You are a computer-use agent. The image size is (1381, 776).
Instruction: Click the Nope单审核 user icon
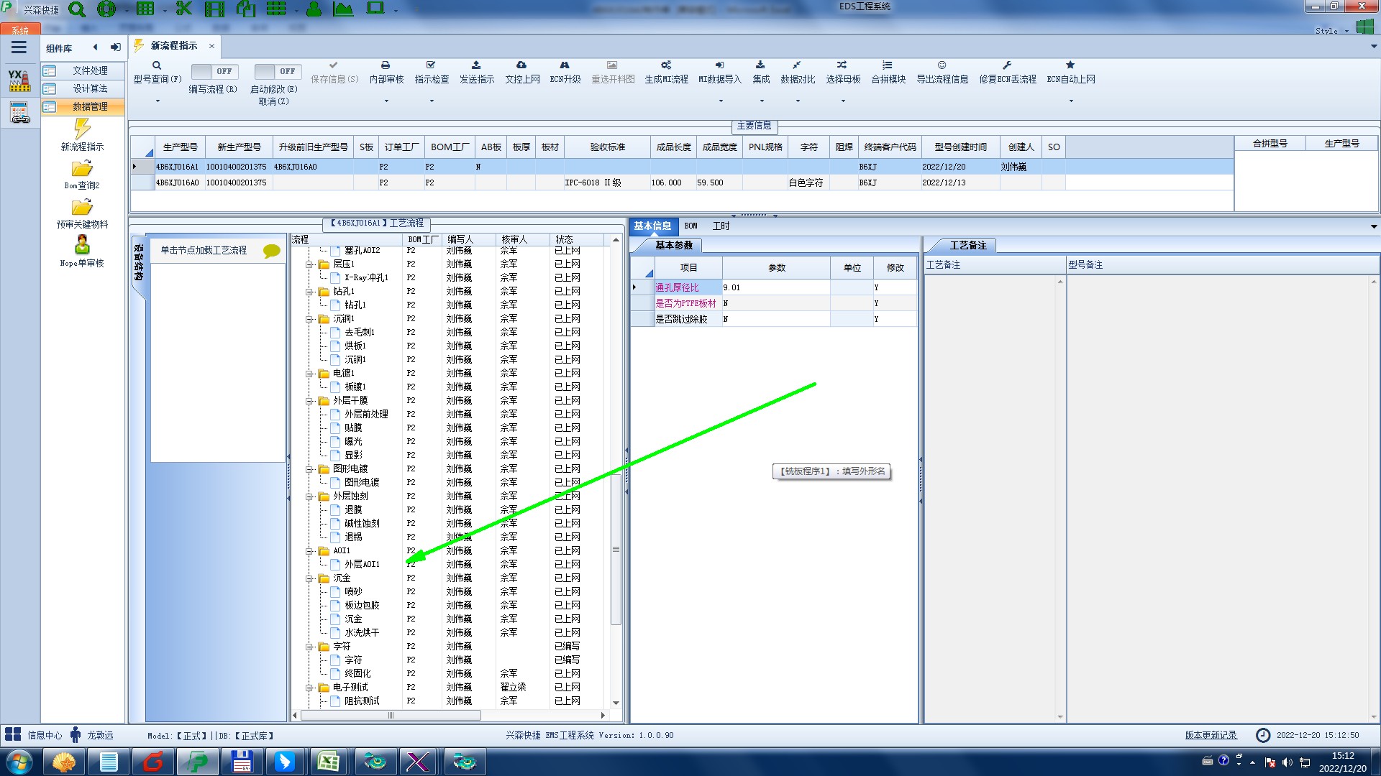tap(82, 246)
